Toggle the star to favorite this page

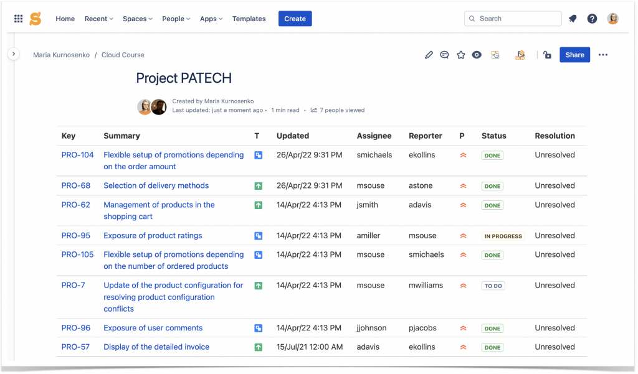(461, 55)
